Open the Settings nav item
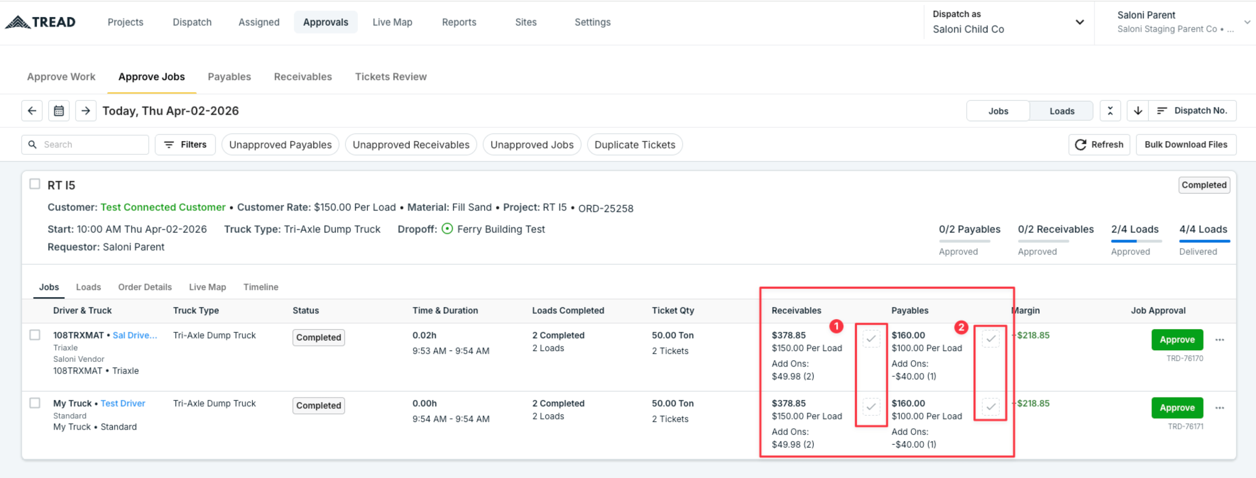Screen dimensions: 1256x478 point(592,22)
